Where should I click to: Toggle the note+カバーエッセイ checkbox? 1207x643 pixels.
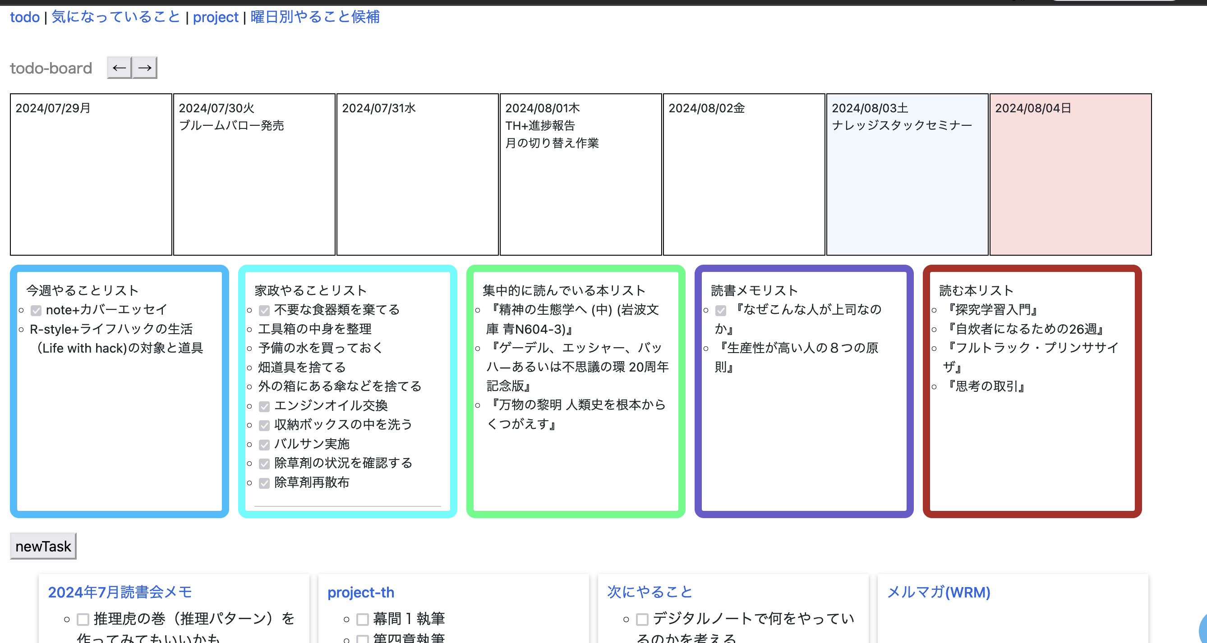pyautogui.click(x=35, y=310)
